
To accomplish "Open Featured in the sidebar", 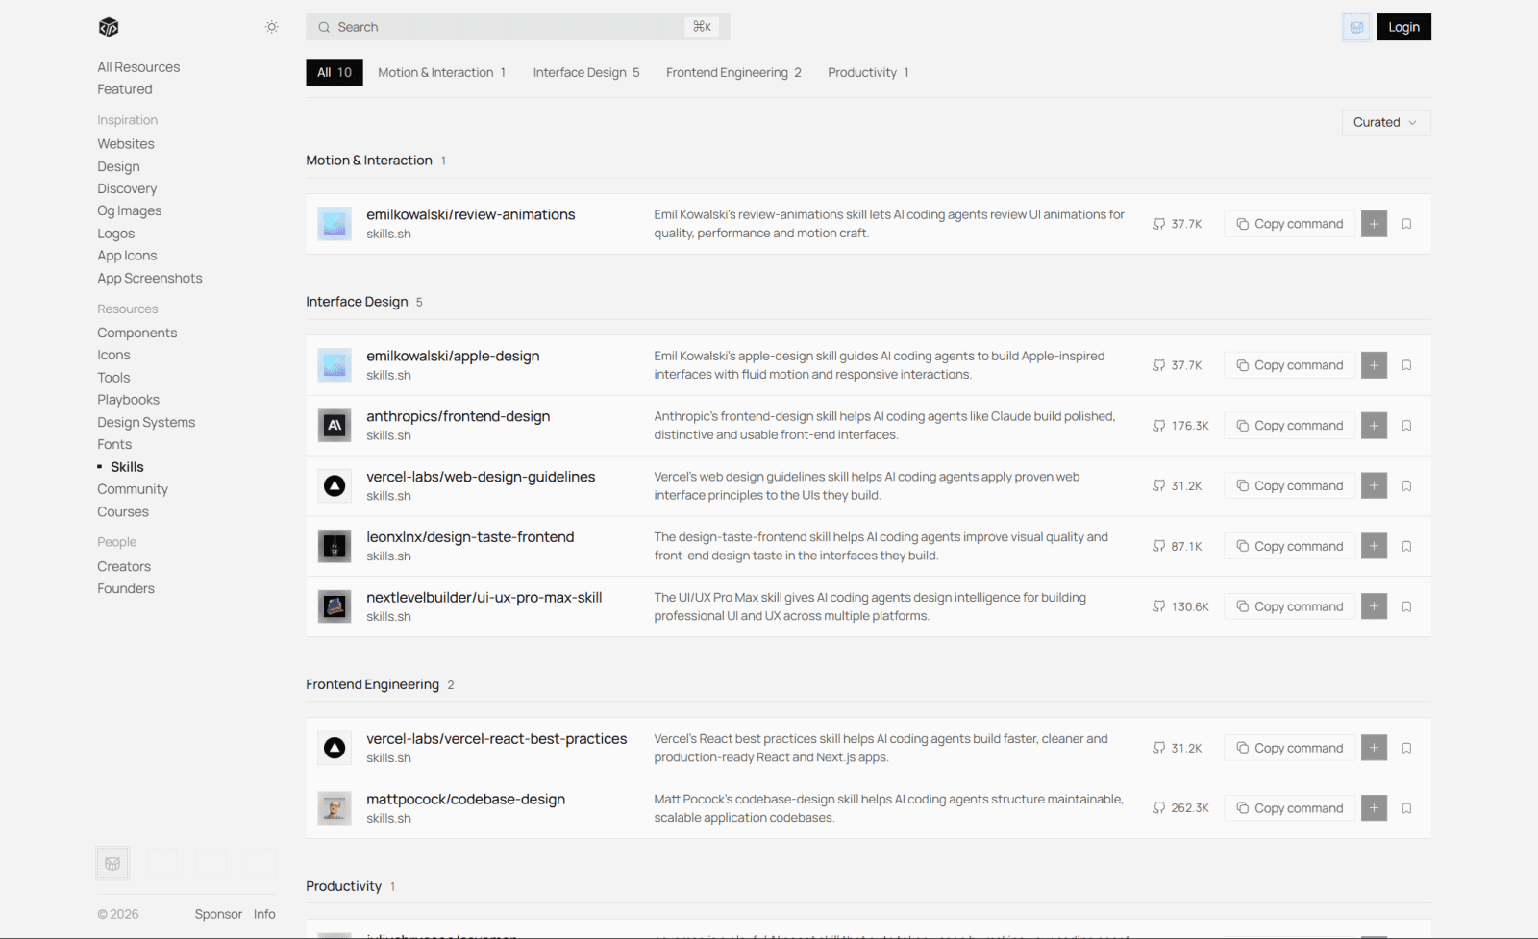I will [125, 89].
